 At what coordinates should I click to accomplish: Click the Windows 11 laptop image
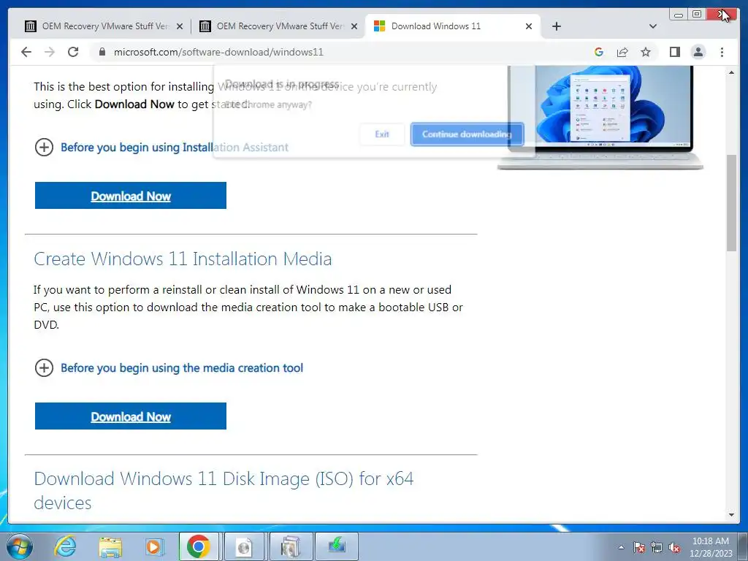click(600, 118)
